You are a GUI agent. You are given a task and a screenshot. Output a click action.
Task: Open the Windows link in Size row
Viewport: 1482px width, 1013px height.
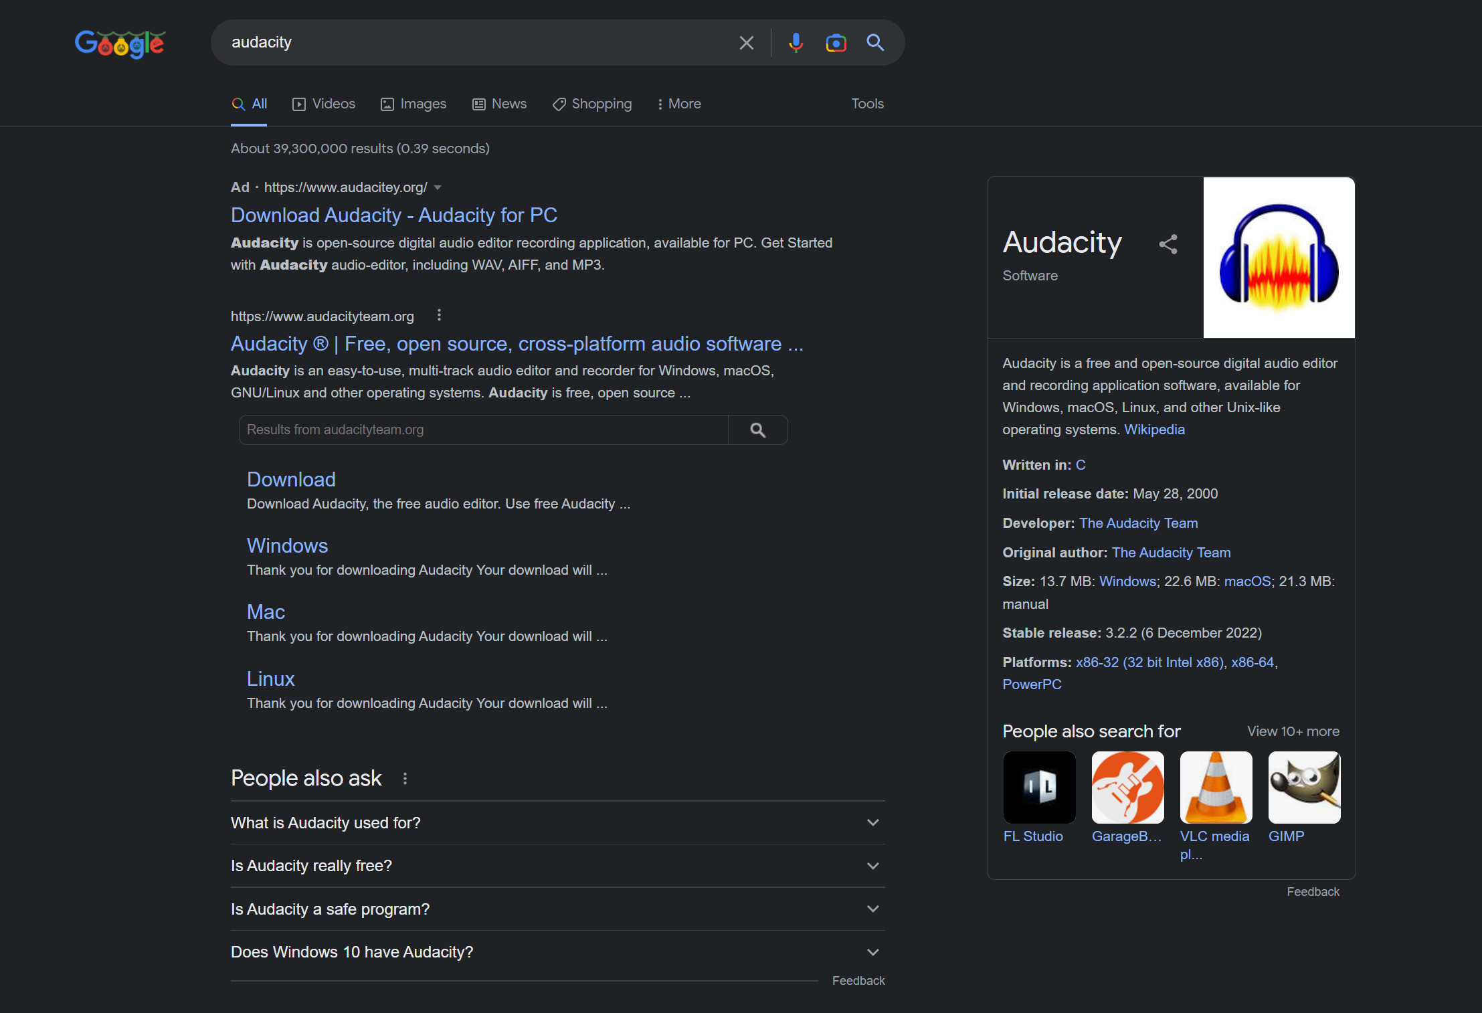(1127, 581)
